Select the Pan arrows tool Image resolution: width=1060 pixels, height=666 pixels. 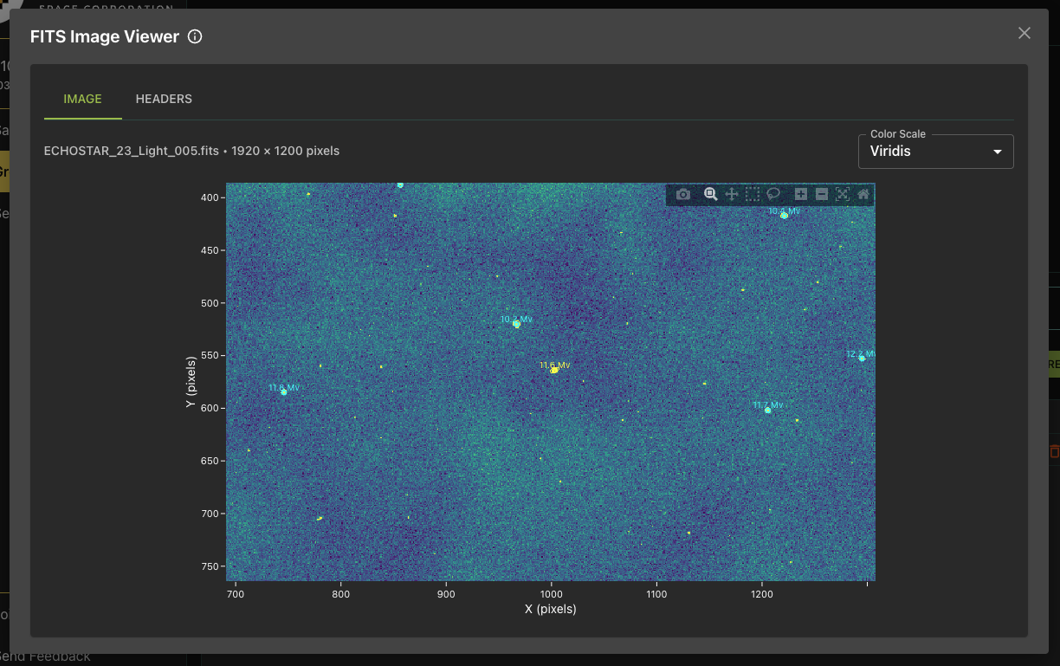[x=732, y=194]
